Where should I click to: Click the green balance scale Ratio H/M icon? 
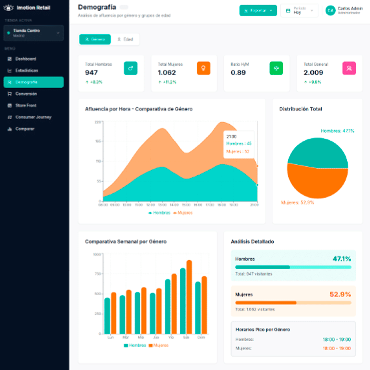276,68
